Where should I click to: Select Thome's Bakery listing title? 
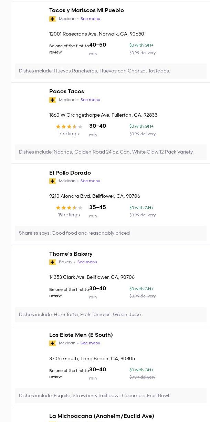[x=71, y=254]
